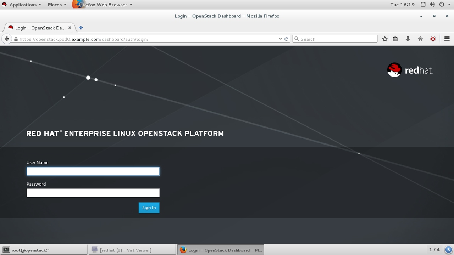Click the accessibility icon in top panel
The image size is (454, 255).
[423, 5]
